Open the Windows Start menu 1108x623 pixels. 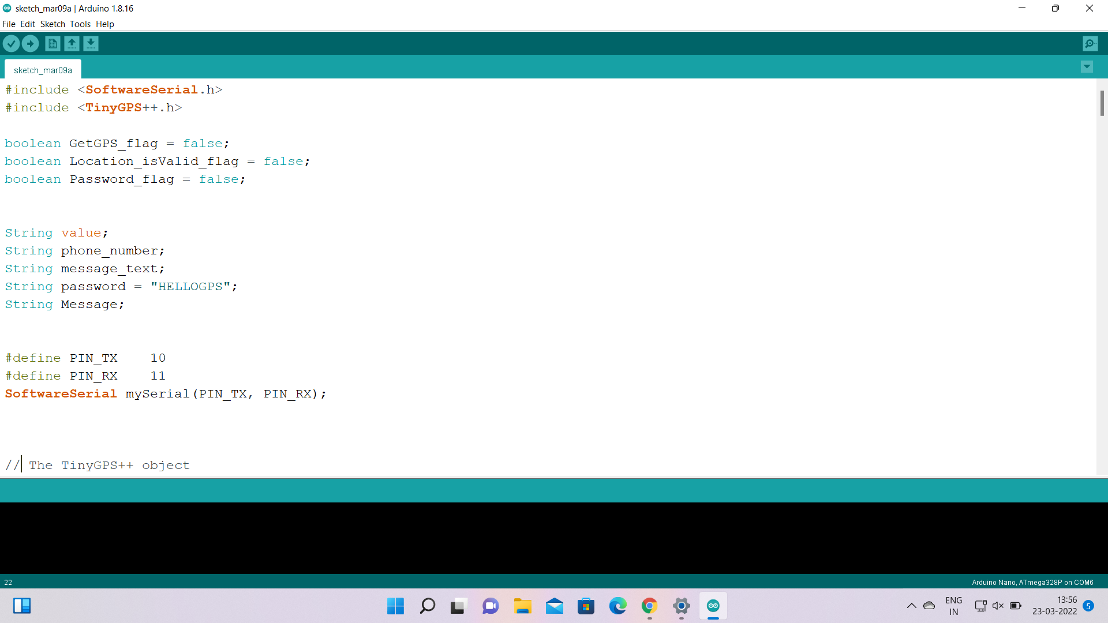click(x=396, y=606)
